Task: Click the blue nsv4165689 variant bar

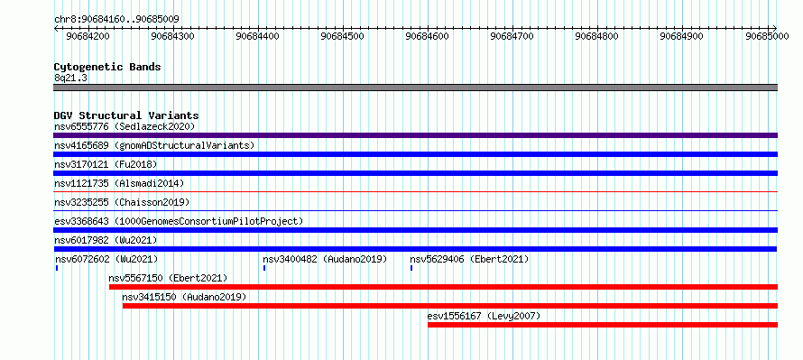Action: 415,154
